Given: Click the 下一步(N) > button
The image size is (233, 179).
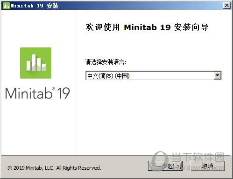Looking at the screenshot, I should (x=165, y=166).
